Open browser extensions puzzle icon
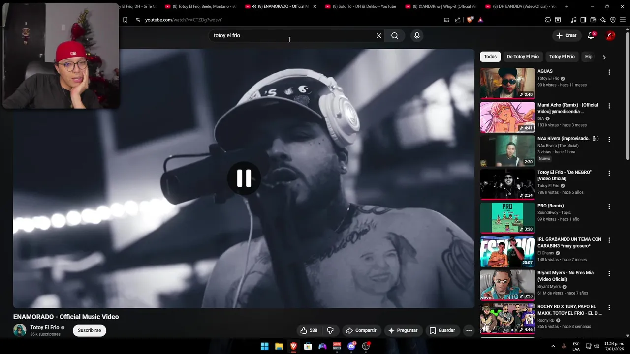 tap(548, 20)
